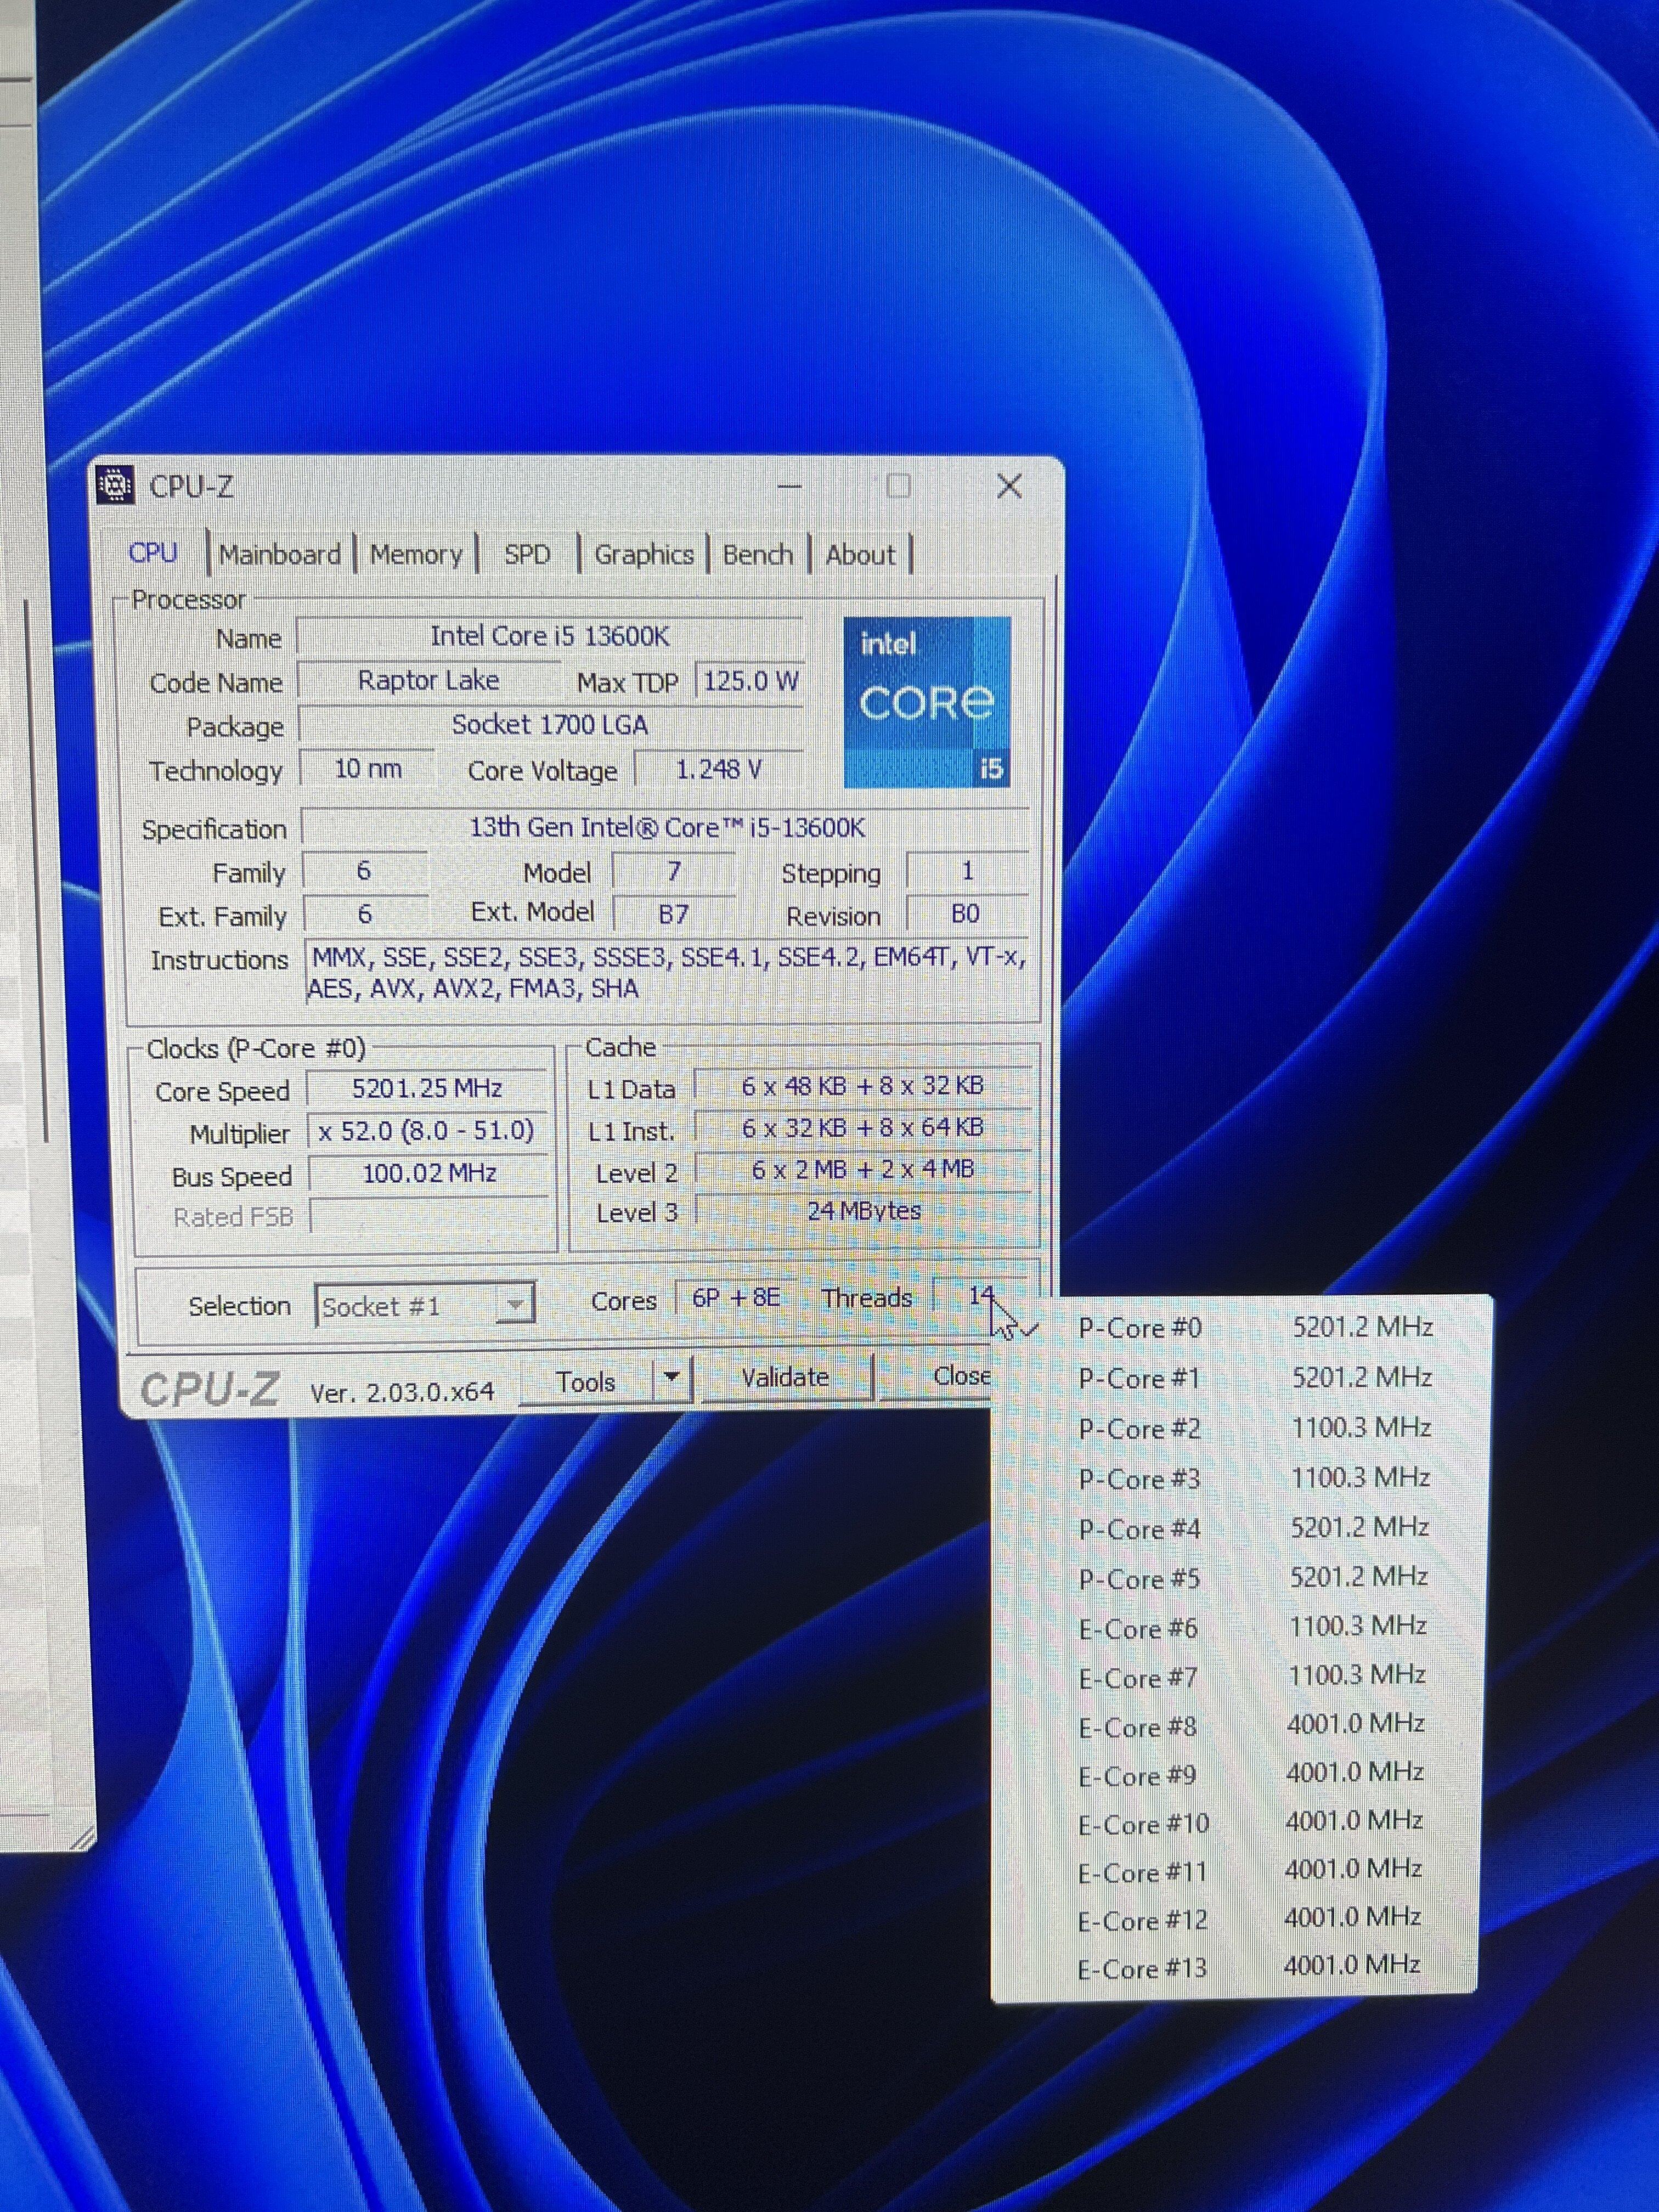
Task: Switch to the Mainboard tab
Action: 279,554
